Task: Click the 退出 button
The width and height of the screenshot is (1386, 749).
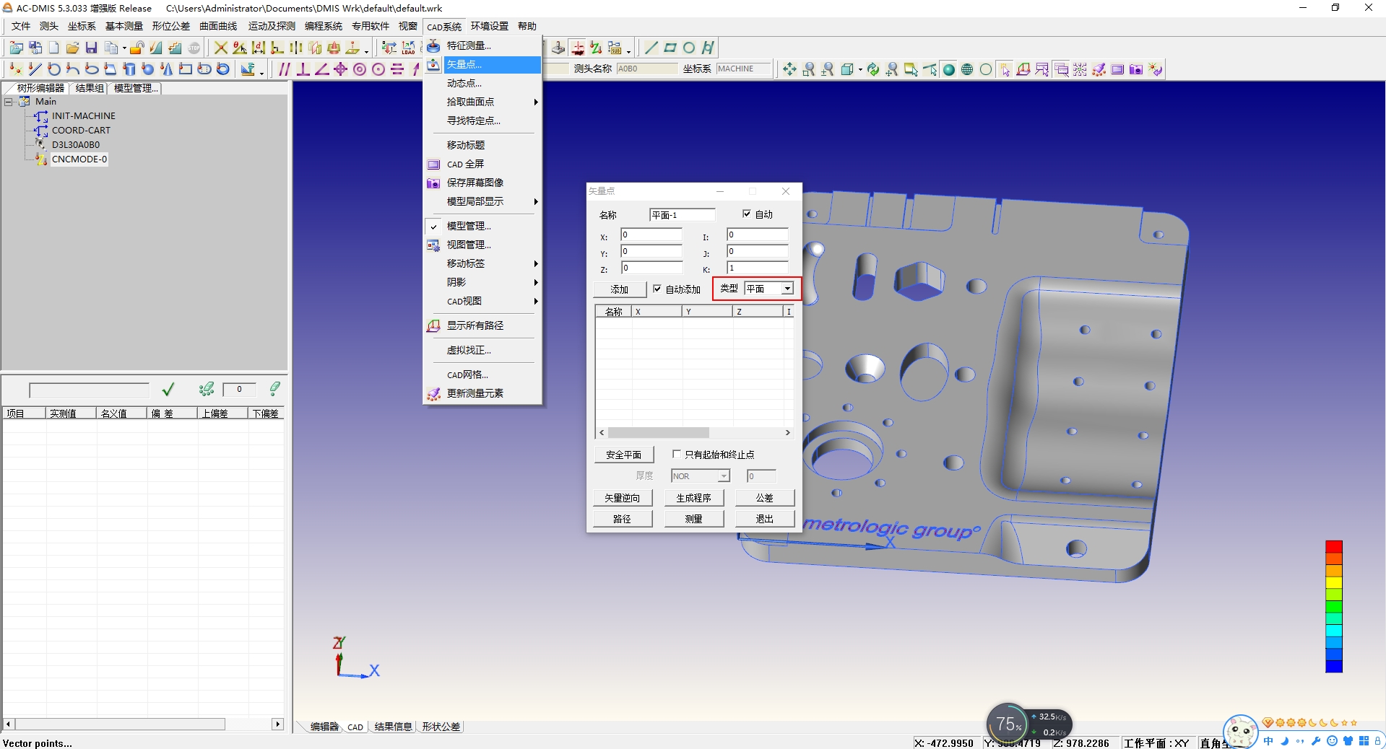Action: (x=764, y=518)
